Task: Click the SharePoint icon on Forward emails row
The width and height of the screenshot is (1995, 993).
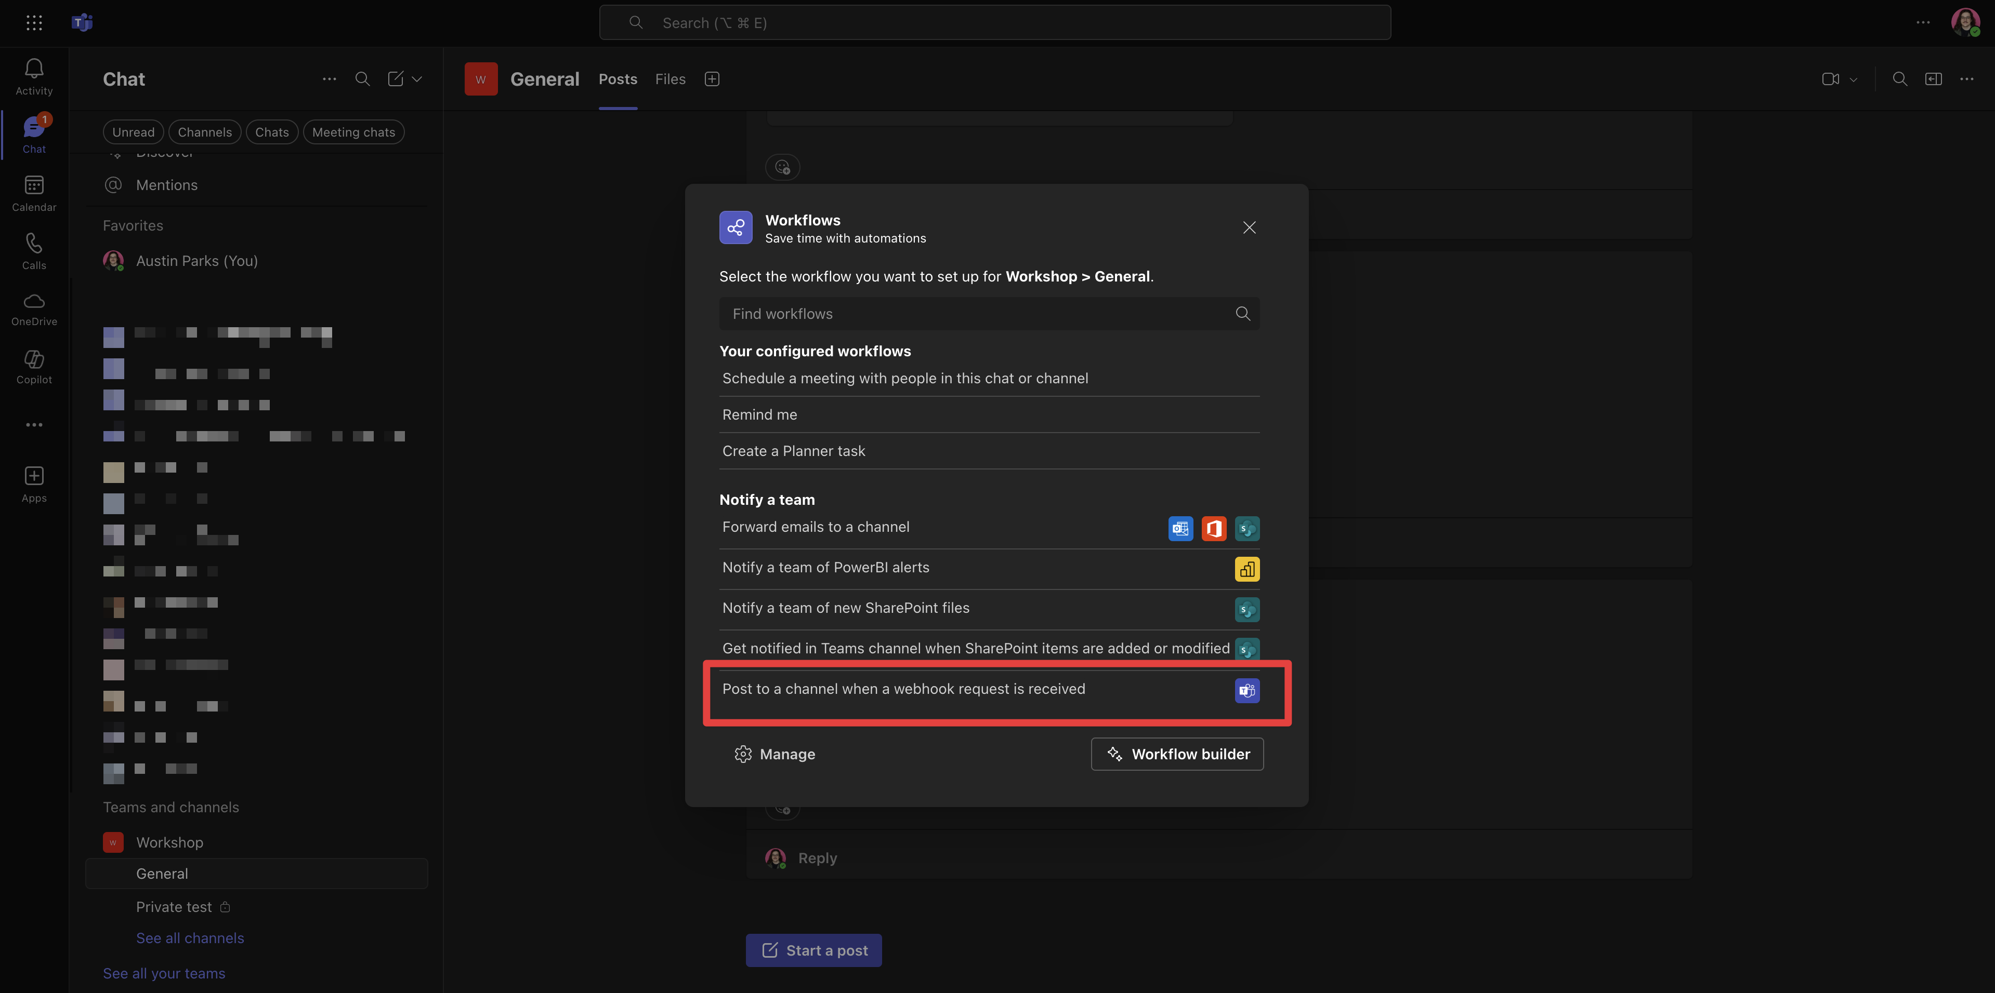Action: 1247,529
